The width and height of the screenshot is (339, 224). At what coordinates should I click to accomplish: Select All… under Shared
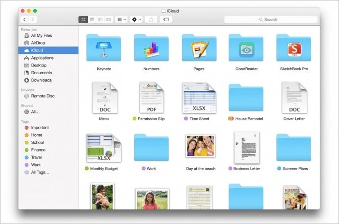[48, 112]
